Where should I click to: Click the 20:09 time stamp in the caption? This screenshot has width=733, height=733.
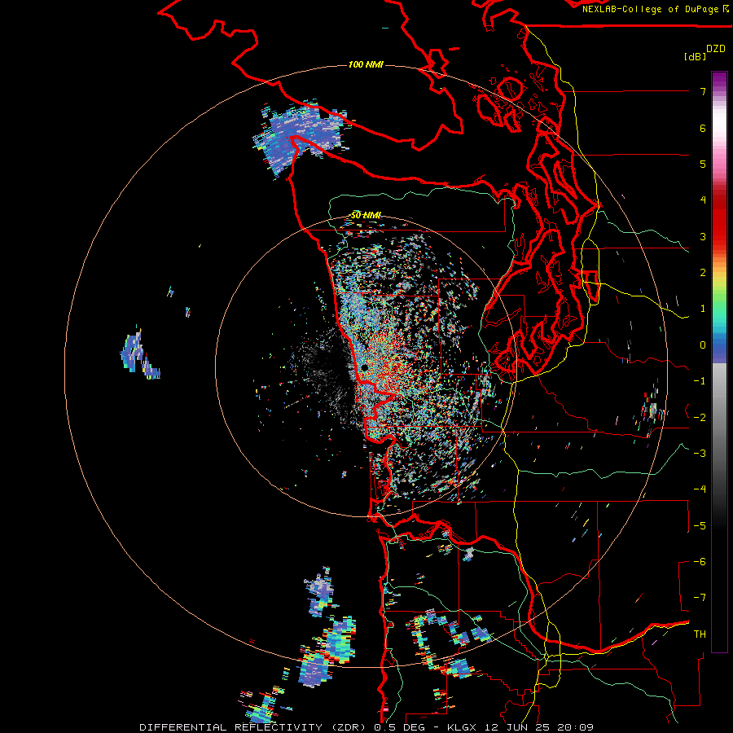pyautogui.click(x=574, y=727)
